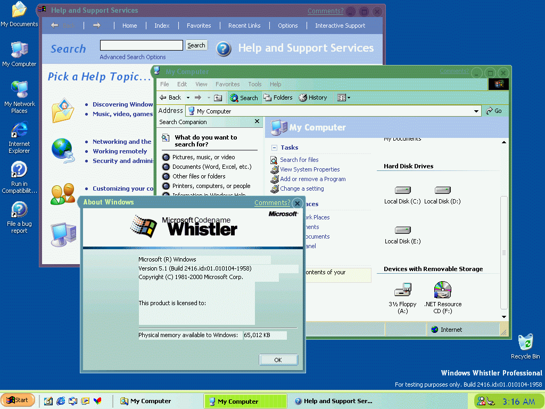Image resolution: width=545 pixels, height=409 pixels.
Task: Click the 'Search for files' task link
Action: coord(299,160)
